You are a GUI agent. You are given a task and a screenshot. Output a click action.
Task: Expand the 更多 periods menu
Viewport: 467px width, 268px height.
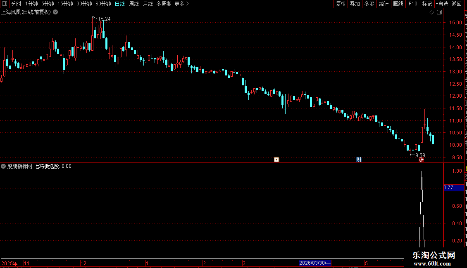[182, 4]
